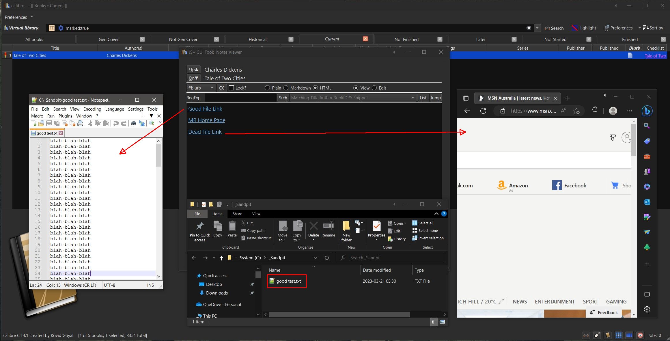Select the Edit mode radio button
Screen dimensions: 670x341
[x=374, y=88]
